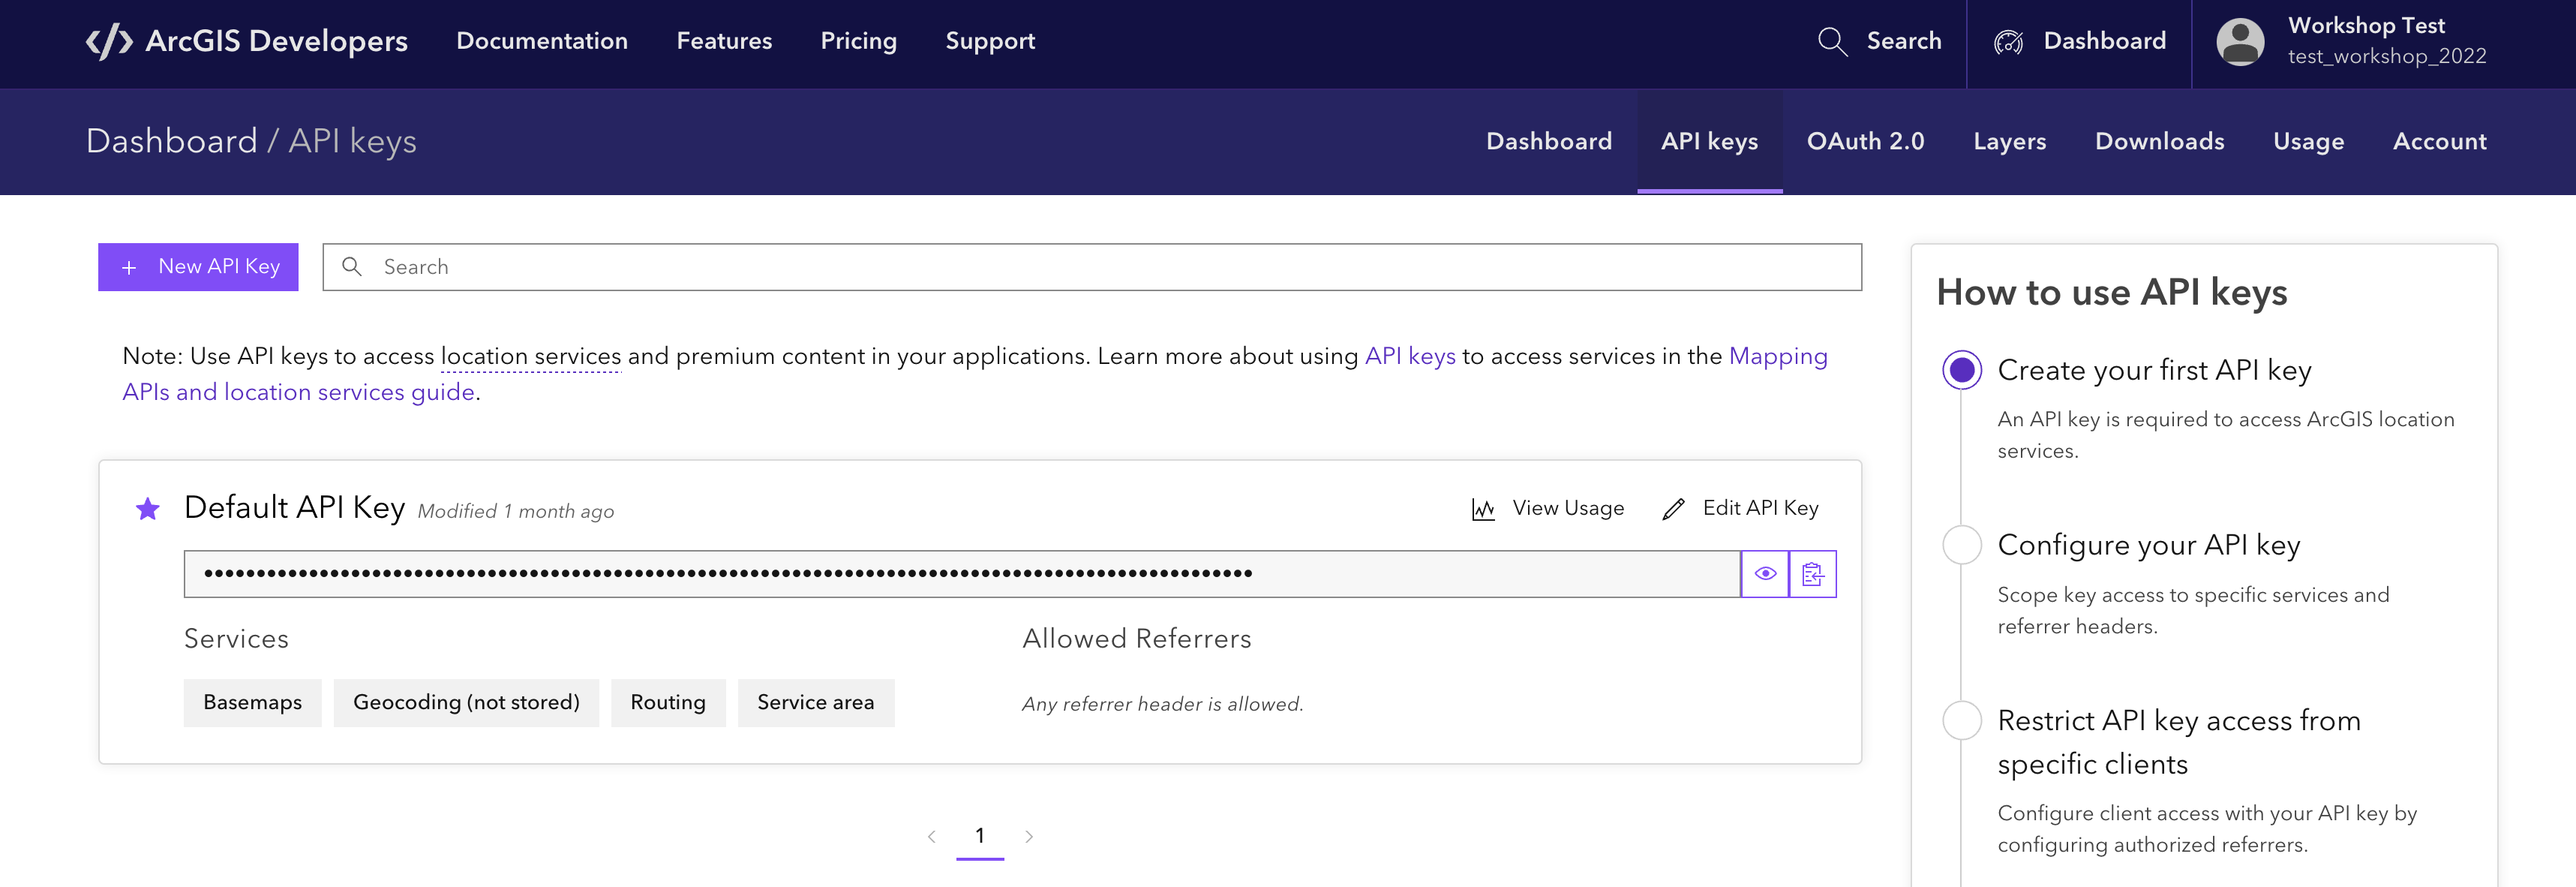The image size is (2576, 887).
Task: Click the Default API Key title
Action: [x=294, y=508]
